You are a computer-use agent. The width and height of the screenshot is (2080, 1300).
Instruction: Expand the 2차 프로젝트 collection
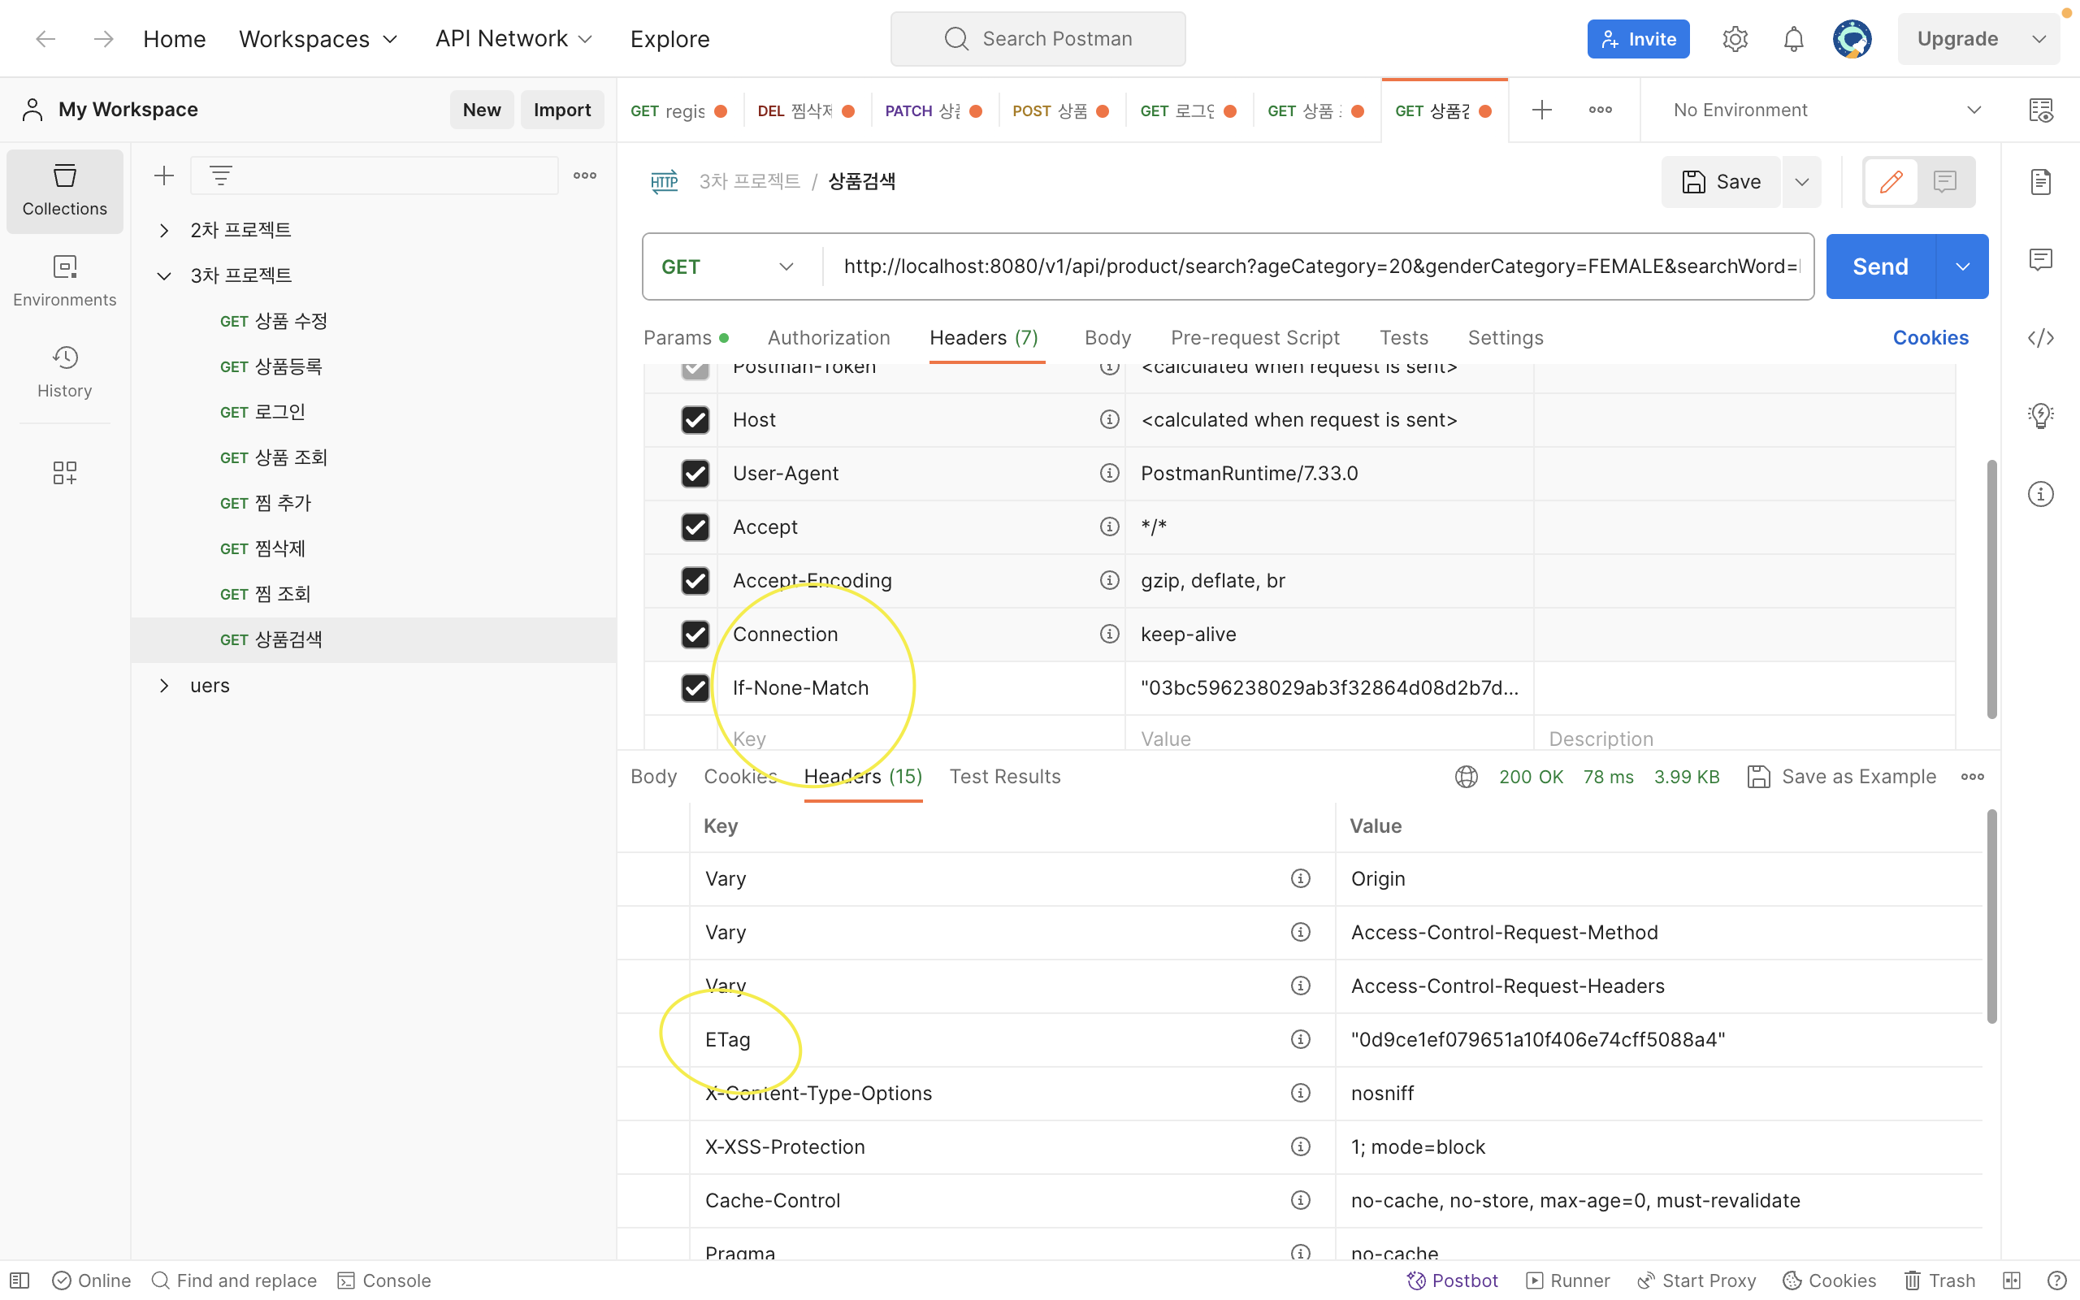click(x=163, y=231)
